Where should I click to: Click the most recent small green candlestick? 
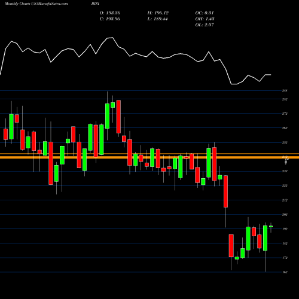pyautogui.click(x=271, y=227)
